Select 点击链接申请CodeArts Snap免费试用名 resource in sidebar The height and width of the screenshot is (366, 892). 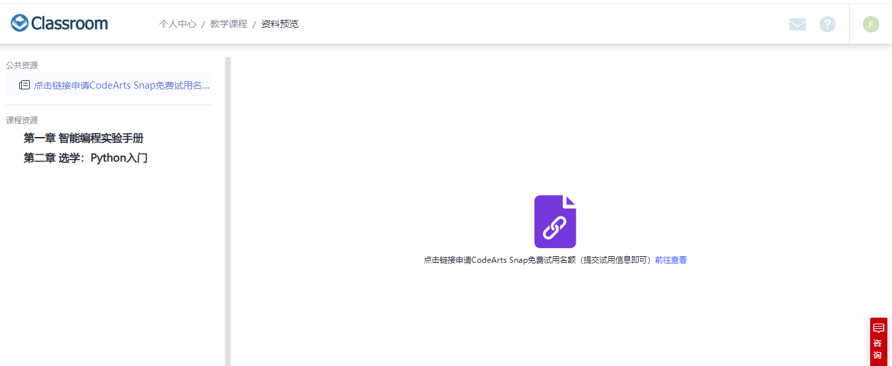coord(122,85)
